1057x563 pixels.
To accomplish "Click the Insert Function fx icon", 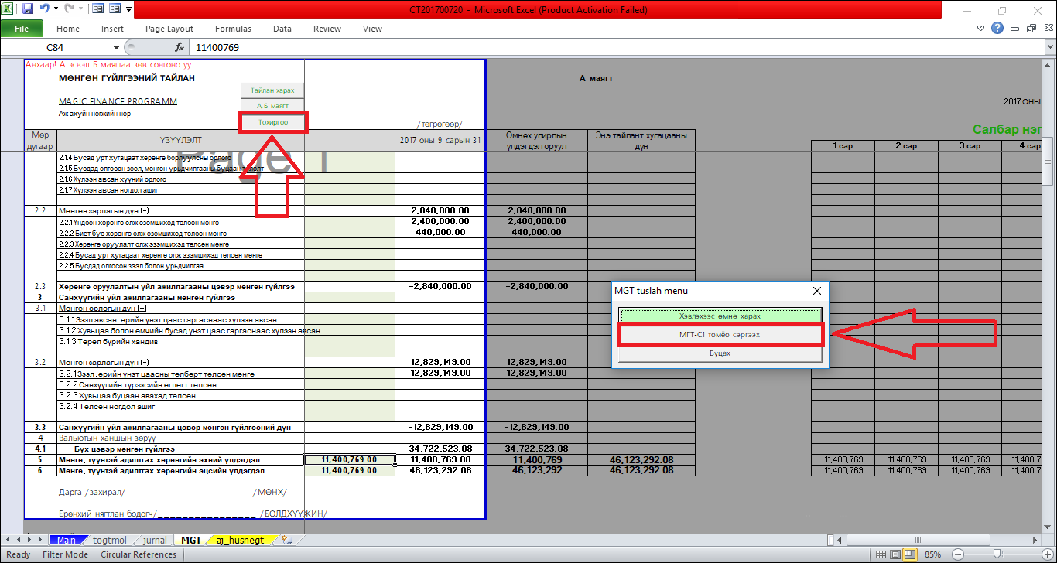I will (x=180, y=48).
